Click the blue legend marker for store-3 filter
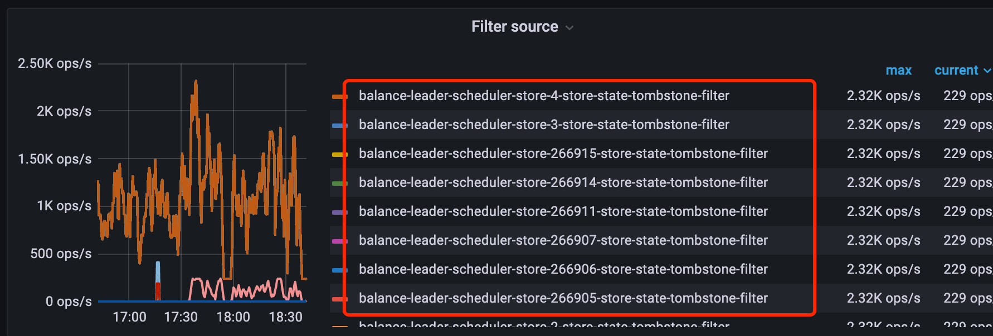Screen dimensions: 993x336 [340, 124]
